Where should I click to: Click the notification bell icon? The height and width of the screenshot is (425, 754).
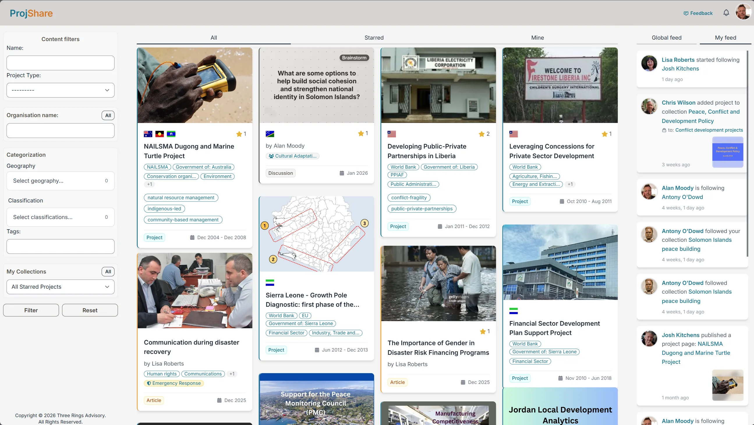pos(726,13)
